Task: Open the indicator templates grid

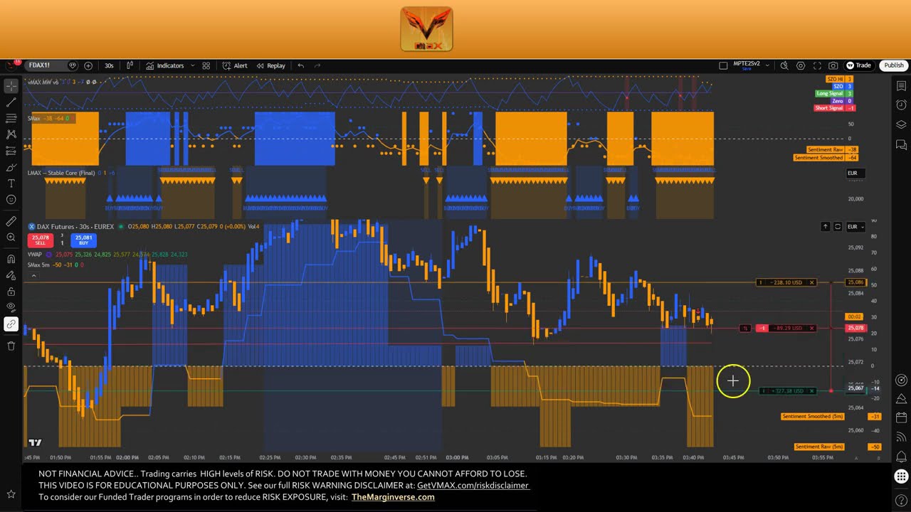Action: [x=206, y=65]
